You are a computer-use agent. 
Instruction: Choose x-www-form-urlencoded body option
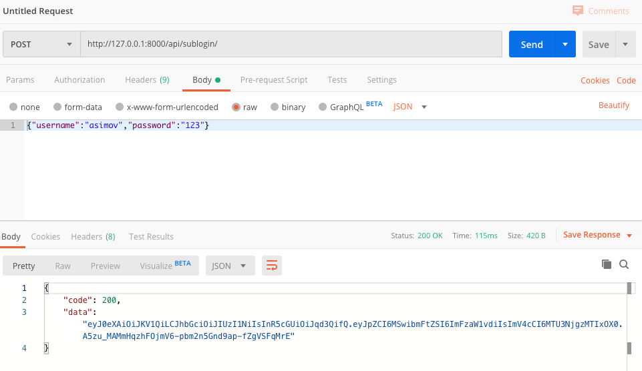(120, 107)
